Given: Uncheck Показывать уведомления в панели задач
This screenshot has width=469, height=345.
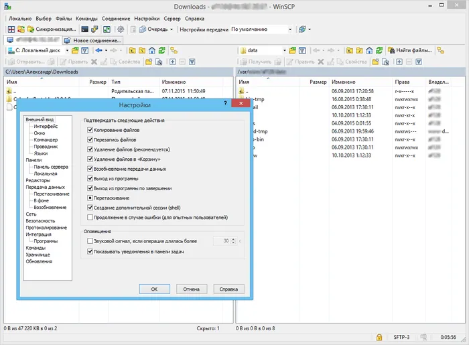Looking at the screenshot, I should click(x=90, y=252).
